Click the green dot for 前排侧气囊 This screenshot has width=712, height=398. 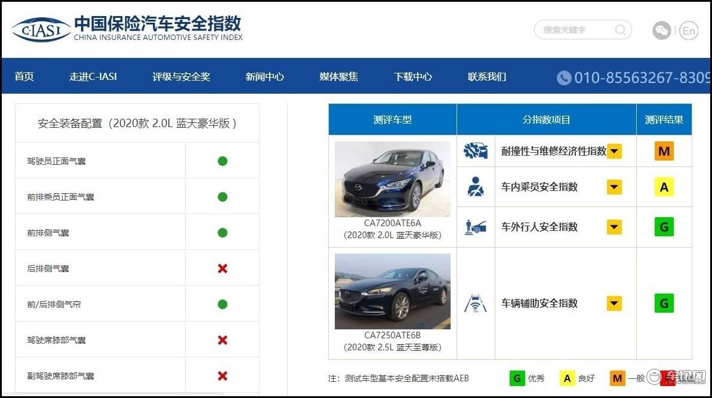pos(223,233)
